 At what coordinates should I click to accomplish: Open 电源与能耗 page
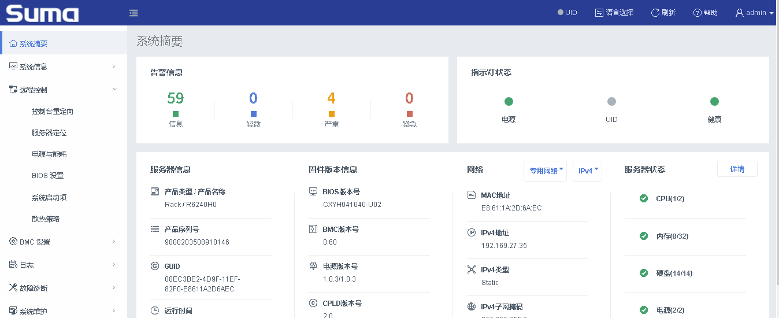click(x=49, y=154)
